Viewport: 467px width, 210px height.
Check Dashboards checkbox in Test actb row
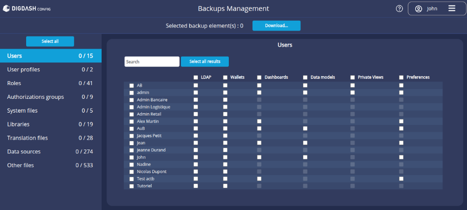pos(259,179)
